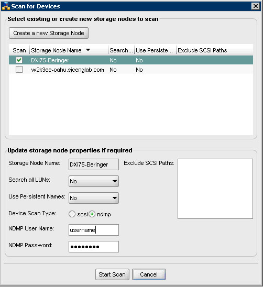Click the Scan column header
Screen dimensions: 263x287
coord(19,50)
